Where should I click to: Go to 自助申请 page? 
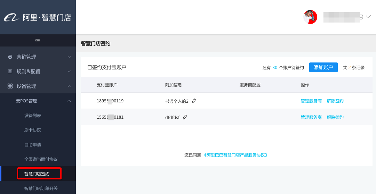pyautogui.click(x=33, y=145)
